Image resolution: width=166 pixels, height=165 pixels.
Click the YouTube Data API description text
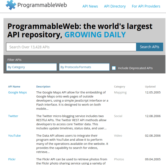(x=72, y=144)
